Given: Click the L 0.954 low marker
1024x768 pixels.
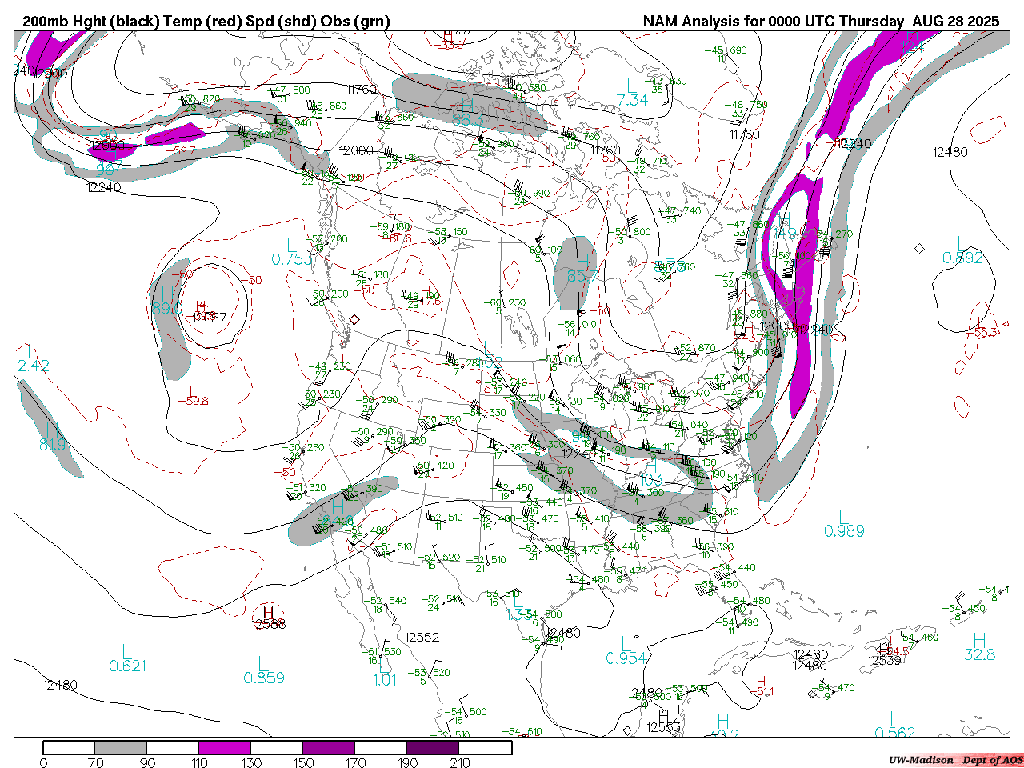Looking at the screenshot, I should [x=626, y=651].
